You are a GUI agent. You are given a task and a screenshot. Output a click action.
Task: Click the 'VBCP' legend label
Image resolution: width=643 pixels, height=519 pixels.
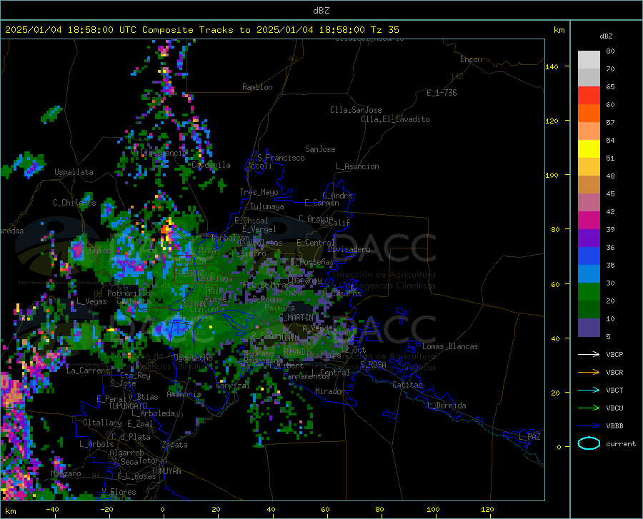(614, 354)
